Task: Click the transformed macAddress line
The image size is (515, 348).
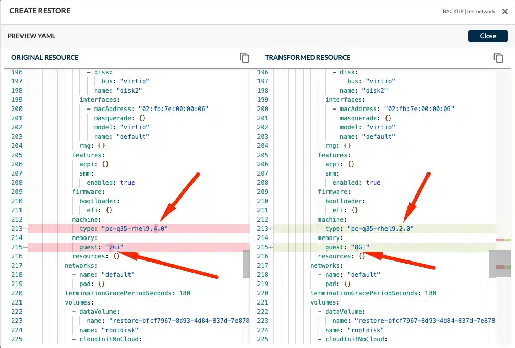Action: pyautogui.click(x=397, y=109)
